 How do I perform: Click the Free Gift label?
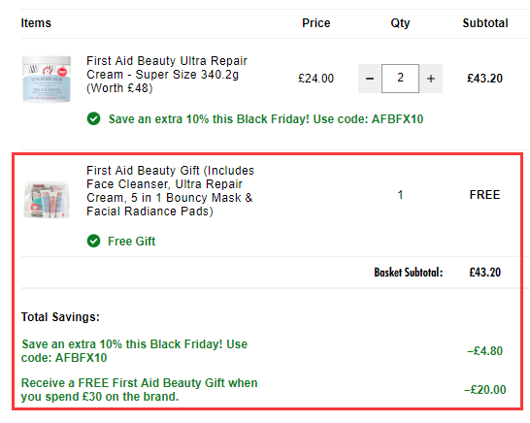tap(131, 242)
